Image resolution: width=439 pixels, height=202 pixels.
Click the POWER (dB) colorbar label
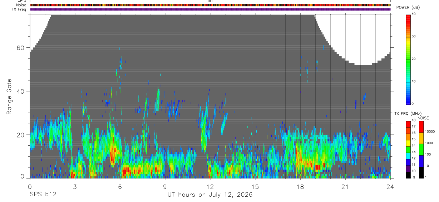point(408,7)
